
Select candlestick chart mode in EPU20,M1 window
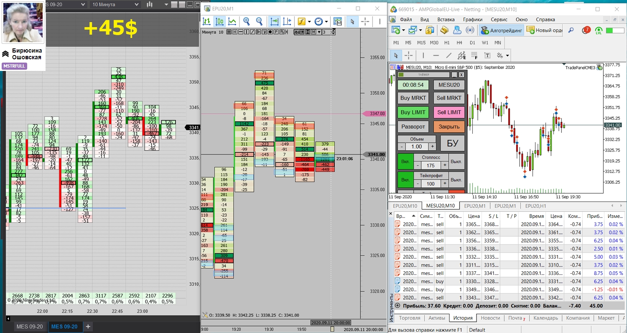[x=219, y=22]
